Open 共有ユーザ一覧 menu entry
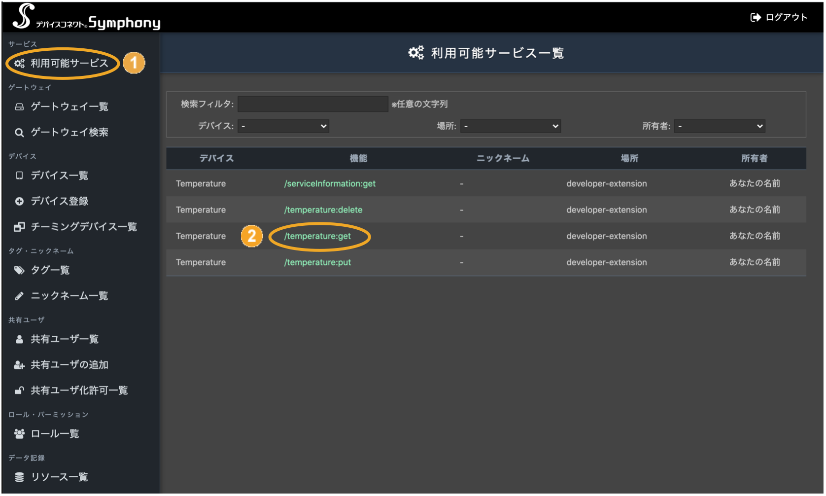Viewport: 826px width, 496px height. pos(65,339)
